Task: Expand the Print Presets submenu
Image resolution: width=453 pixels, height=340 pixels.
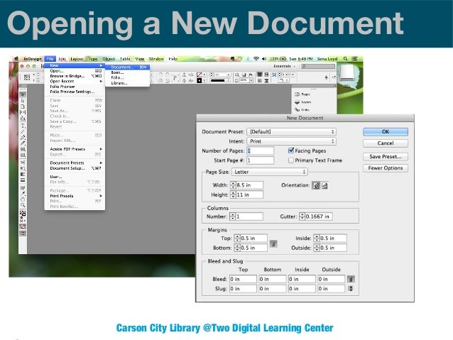Action: pyautogui.click(x=75, y=196)
